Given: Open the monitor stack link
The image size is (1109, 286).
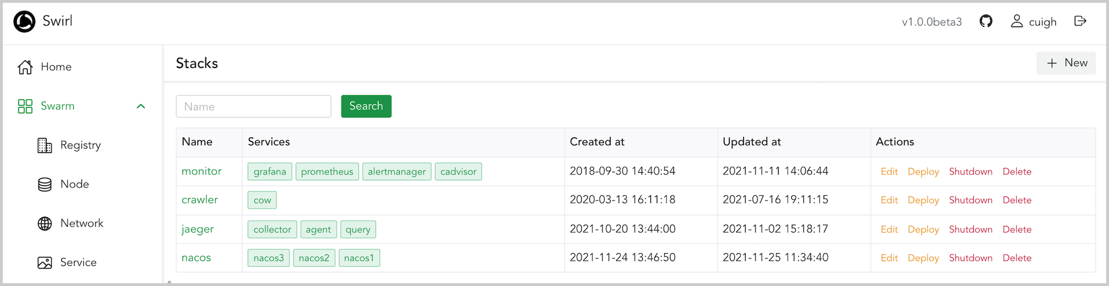Looking at the screenshot, I should 202,172.
